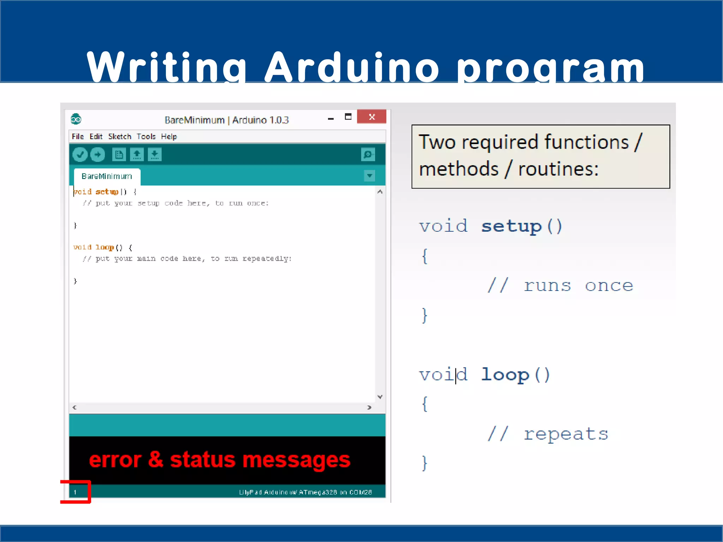Open a sketch with the Open icon
Screen dimensions: 723x542
tap(137, 155)
